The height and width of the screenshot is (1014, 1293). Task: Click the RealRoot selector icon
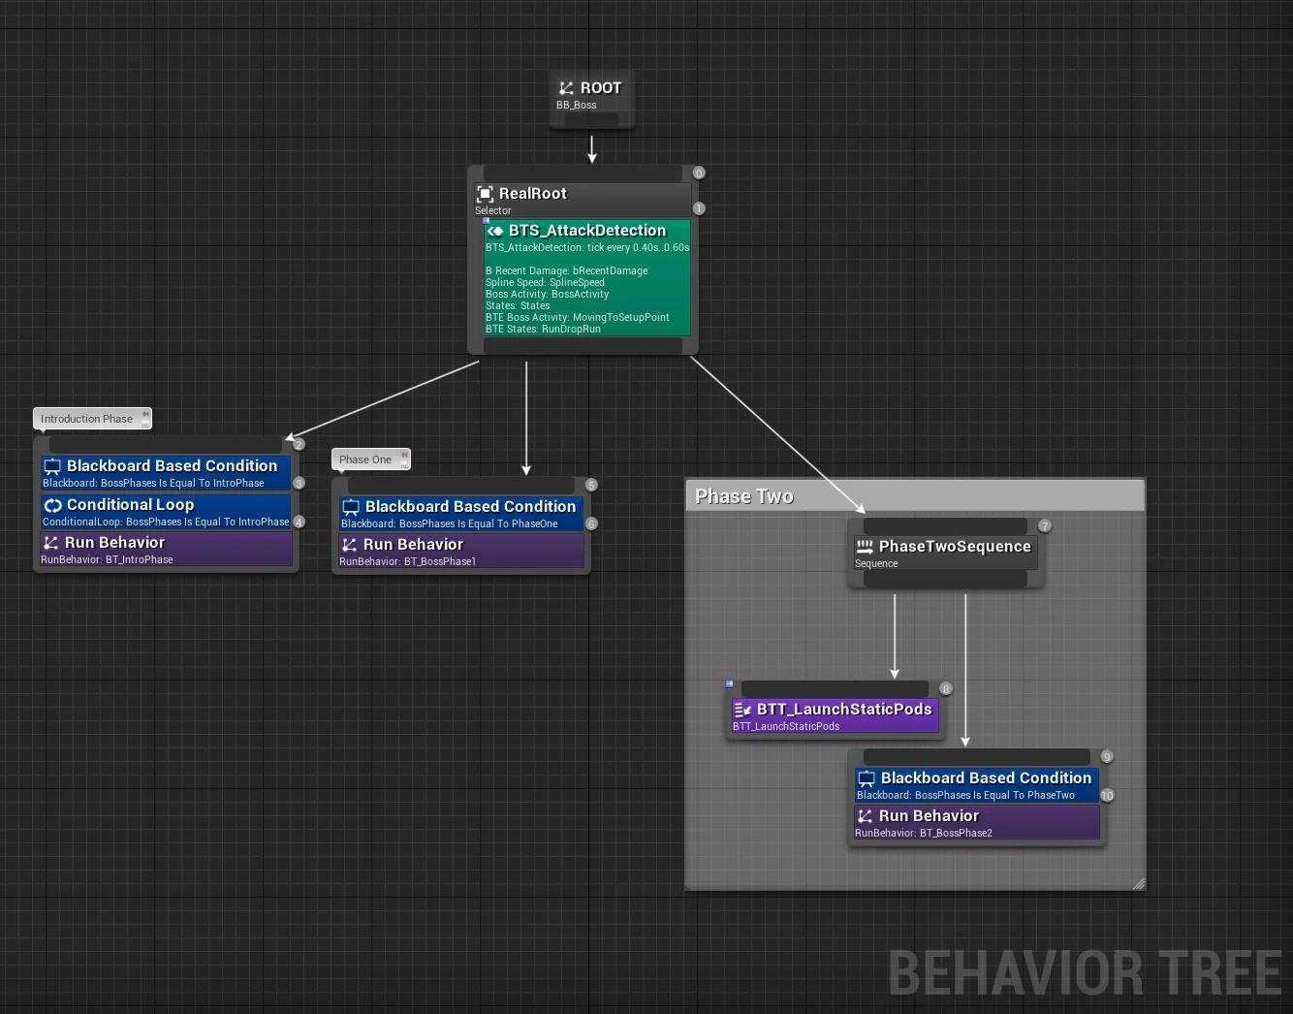tap(486, 194)
